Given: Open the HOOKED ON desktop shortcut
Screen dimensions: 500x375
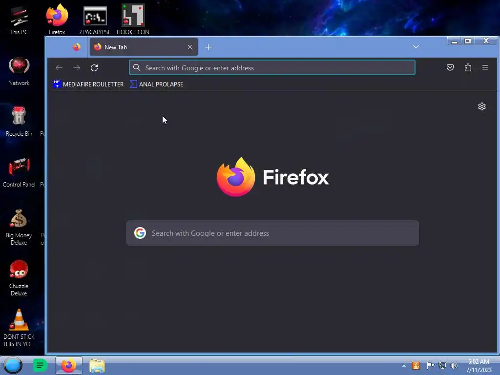Looking at the screenshot, I should [x=133, y=20].
